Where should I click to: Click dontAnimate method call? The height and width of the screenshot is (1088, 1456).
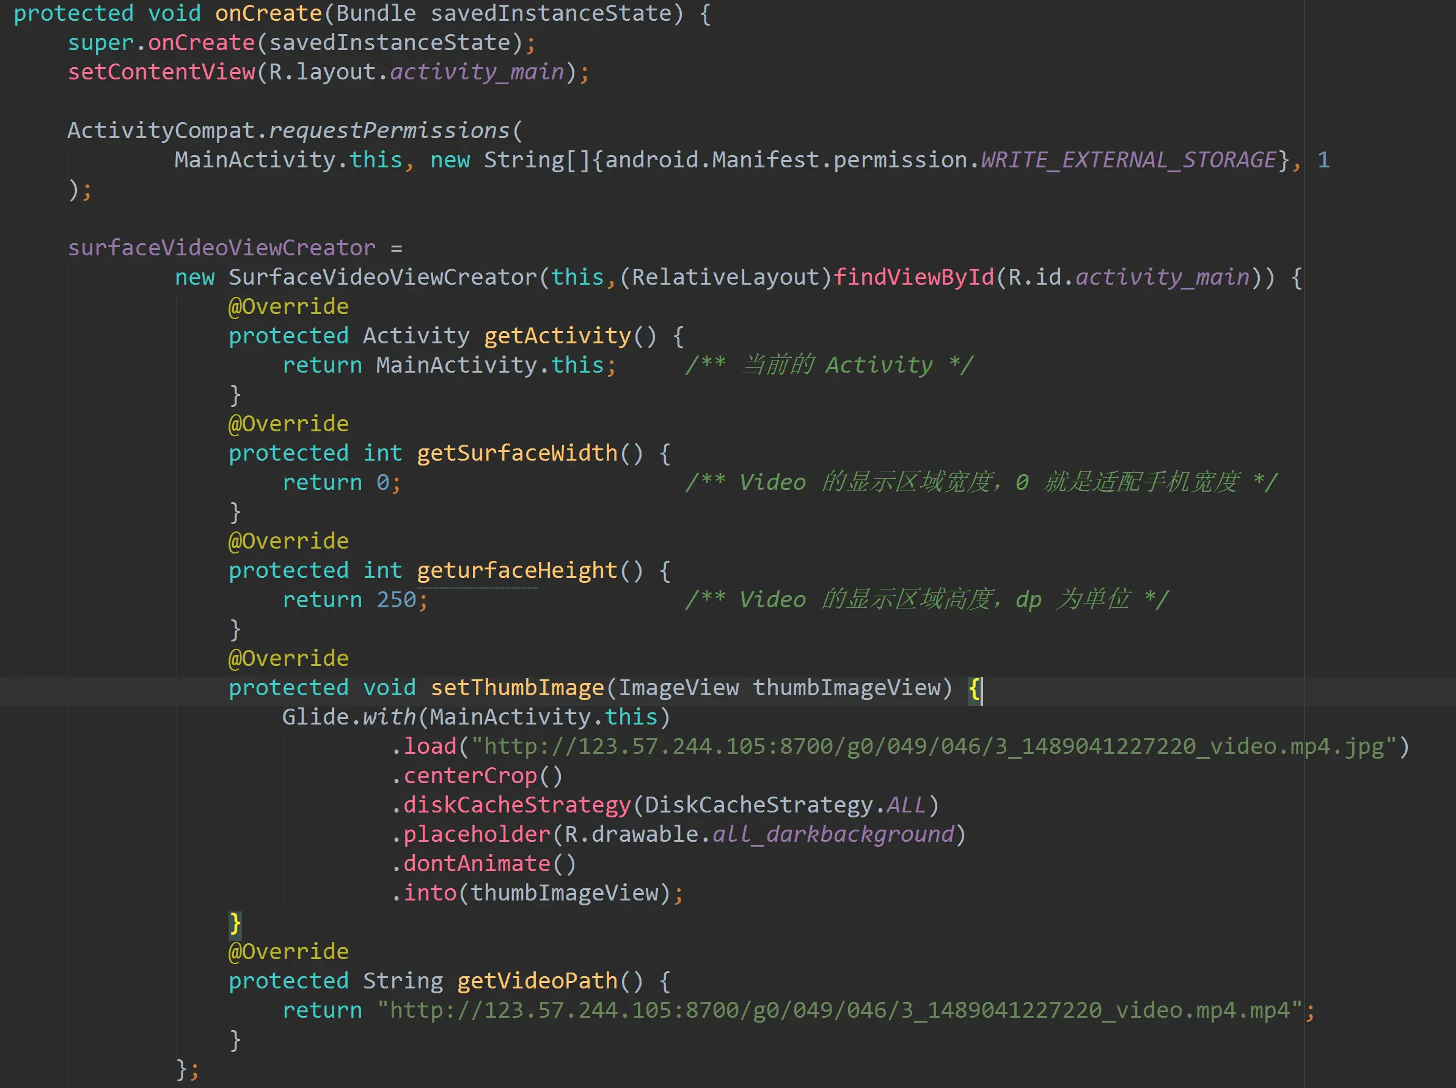(x=477, y=864)
